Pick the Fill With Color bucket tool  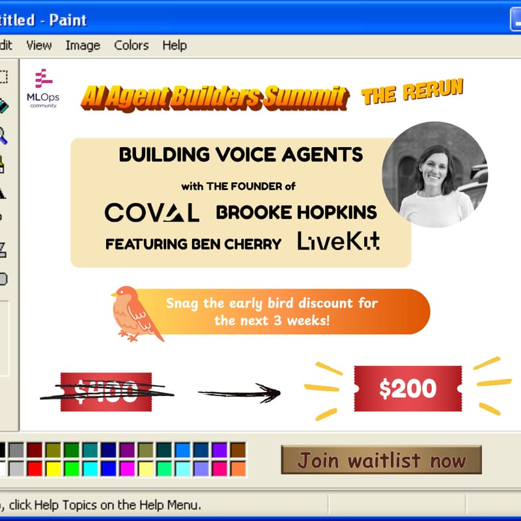click(3, 106)
